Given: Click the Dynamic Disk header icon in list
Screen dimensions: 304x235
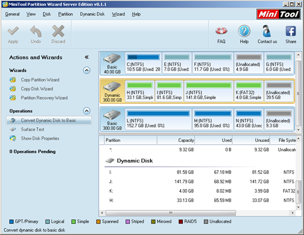Looking at the screenshot, I should pos(110,161).
